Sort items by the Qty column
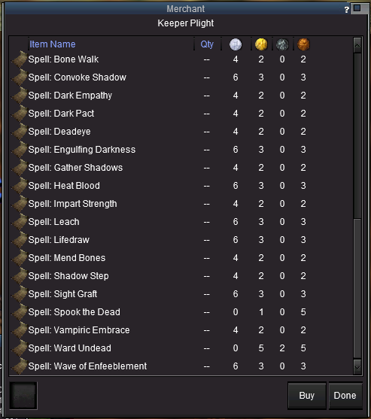The height and width of the screenshot is (419, 371). [x=207, y=44]
